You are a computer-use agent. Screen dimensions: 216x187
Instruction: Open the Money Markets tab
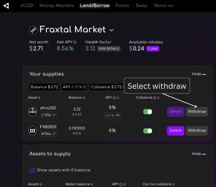[57, 5]
